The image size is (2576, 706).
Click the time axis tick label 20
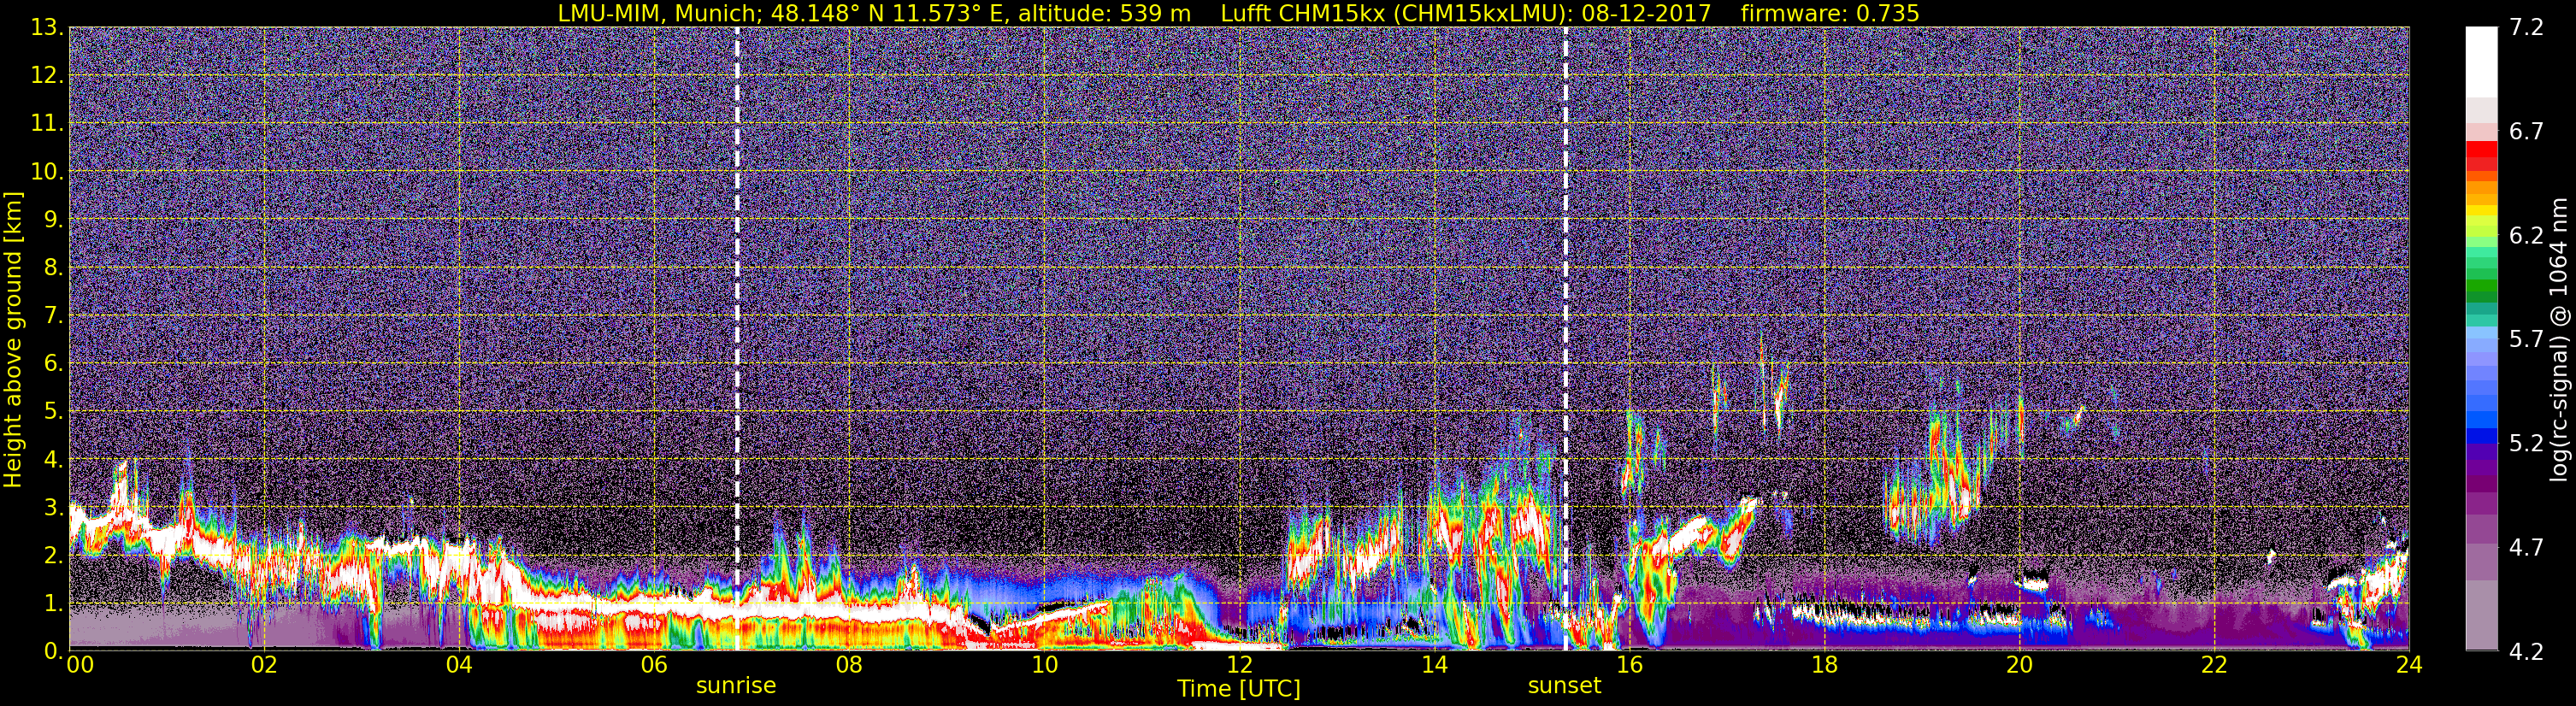(x=2019, y=666)
